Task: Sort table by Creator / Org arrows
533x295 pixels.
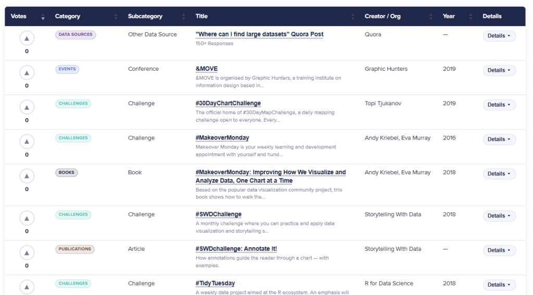Action: (x=430, y=16)
